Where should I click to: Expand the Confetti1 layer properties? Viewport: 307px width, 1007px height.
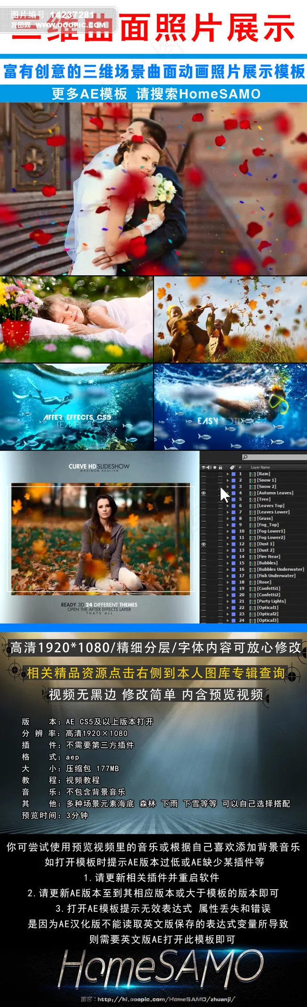coord(228,588)
